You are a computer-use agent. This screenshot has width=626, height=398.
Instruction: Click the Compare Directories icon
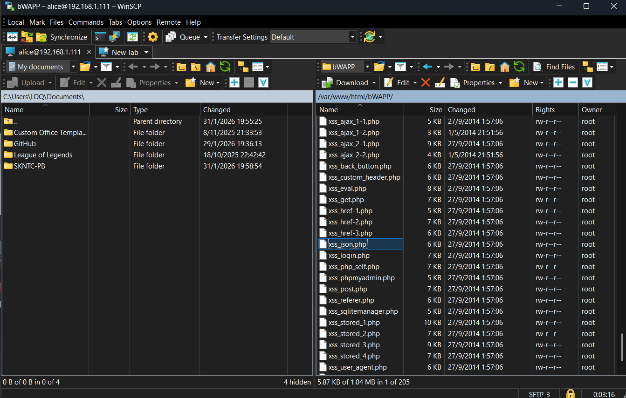click(12, 37)
